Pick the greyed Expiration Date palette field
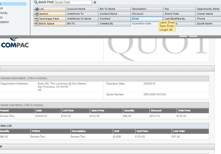The image size is (221, 154). [145, 24]
